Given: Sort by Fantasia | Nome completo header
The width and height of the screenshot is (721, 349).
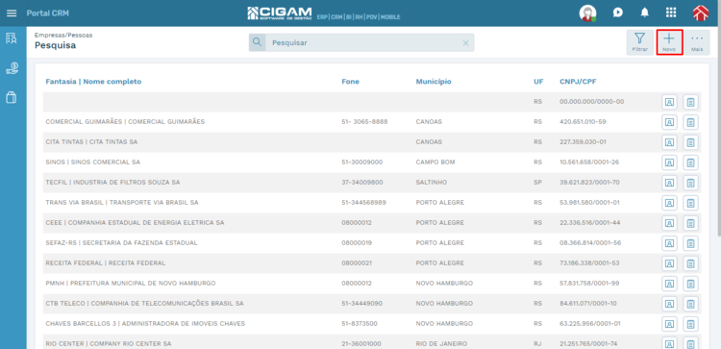Looking at the screenshot, I should tap(93, 82).
